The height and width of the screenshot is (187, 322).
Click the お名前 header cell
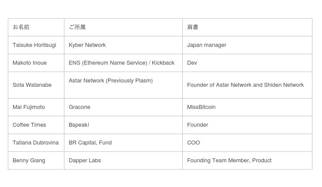click(21, 27)
